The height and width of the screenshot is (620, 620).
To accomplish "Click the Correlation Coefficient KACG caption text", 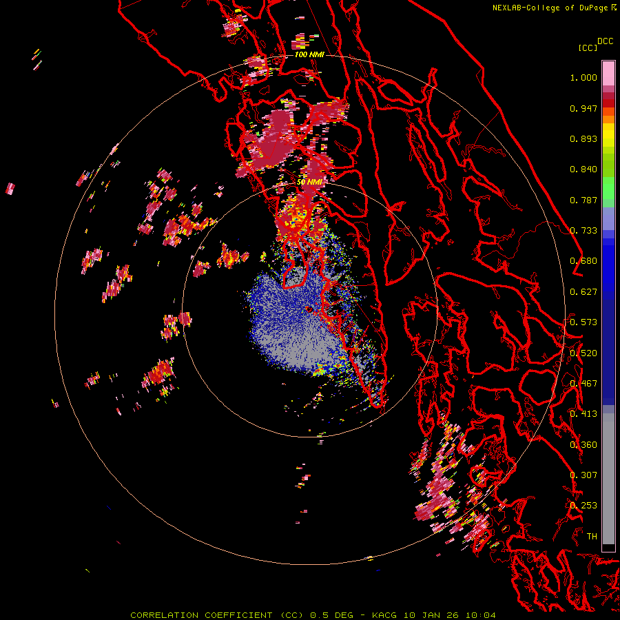I will click(x=313, y=615).
